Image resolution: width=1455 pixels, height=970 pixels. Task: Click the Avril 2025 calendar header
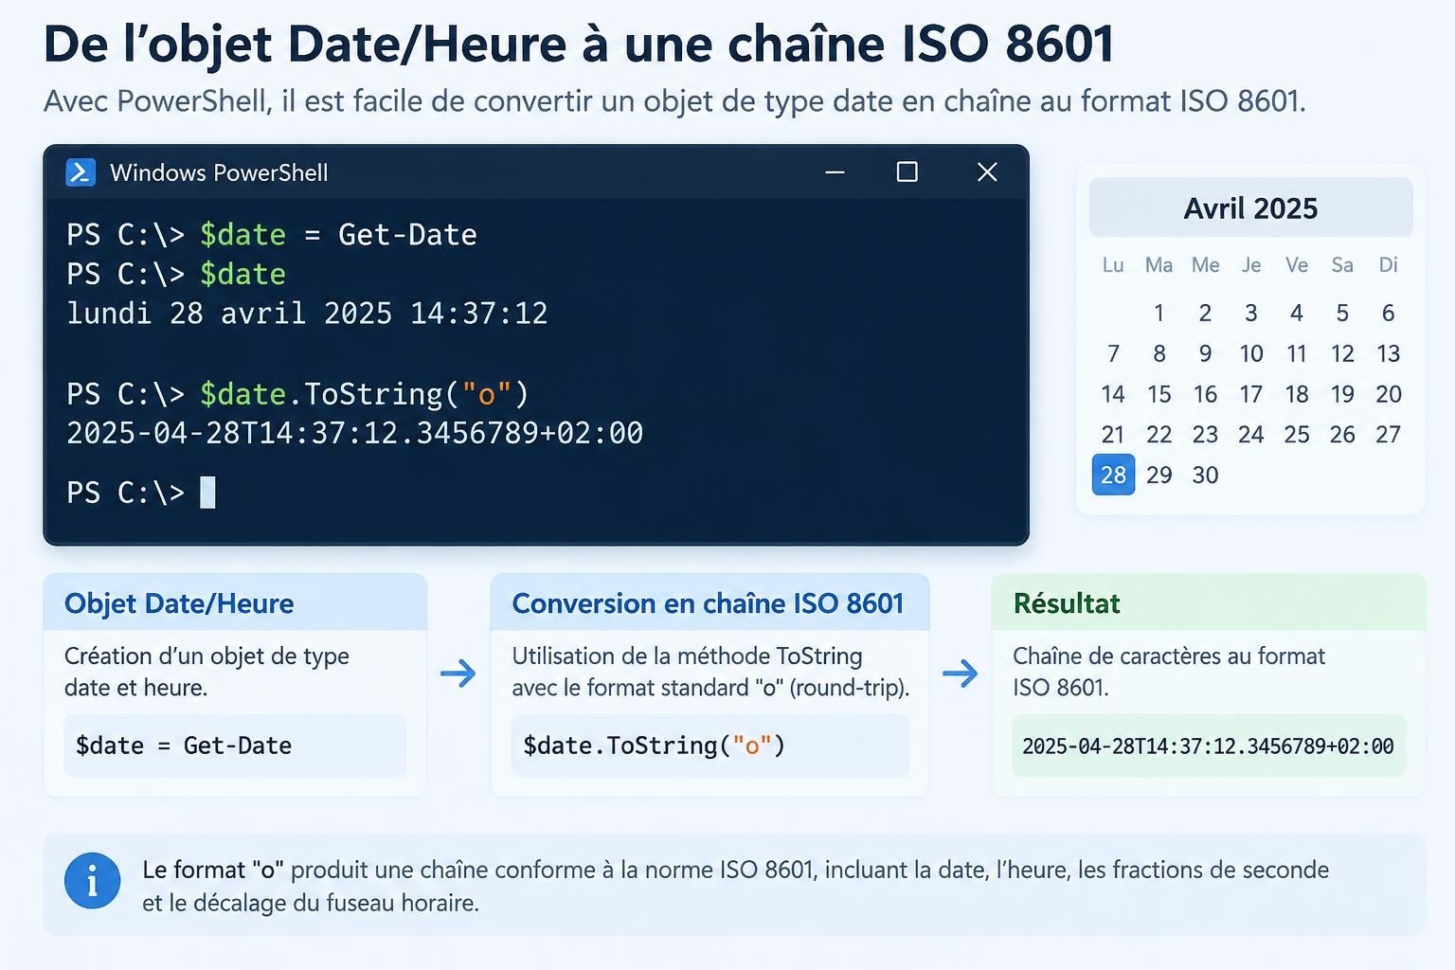pos(1250,208)
